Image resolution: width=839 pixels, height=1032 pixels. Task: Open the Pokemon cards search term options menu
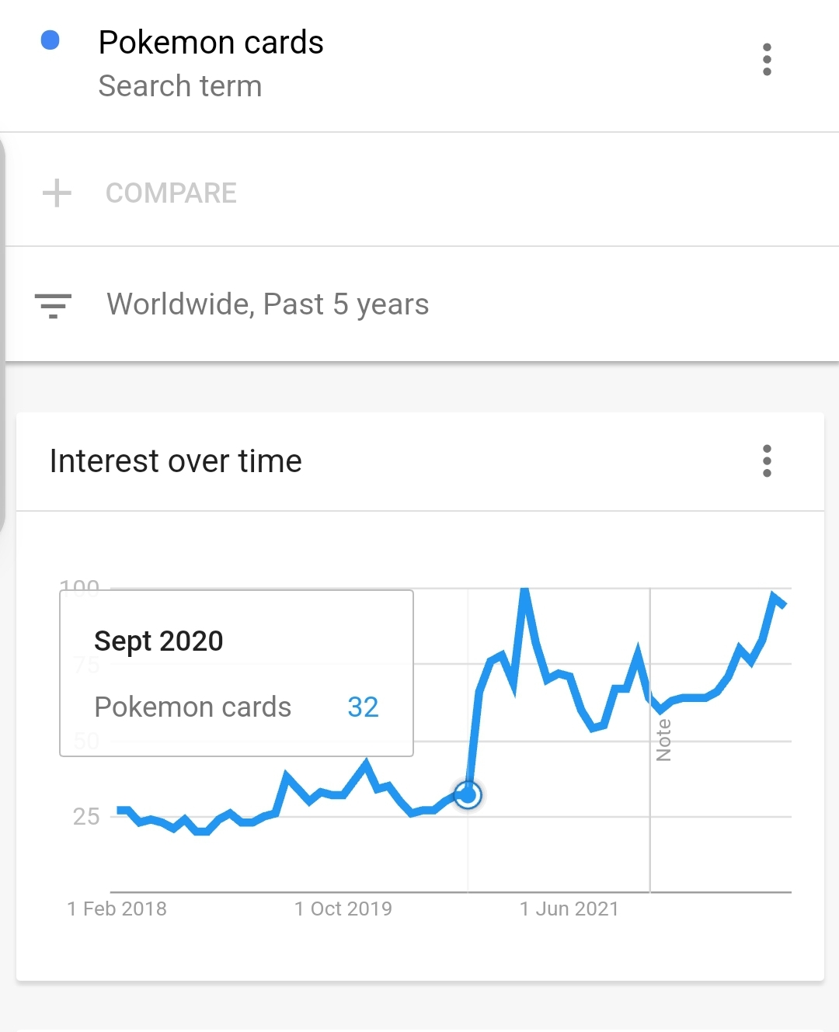[767, 60]
